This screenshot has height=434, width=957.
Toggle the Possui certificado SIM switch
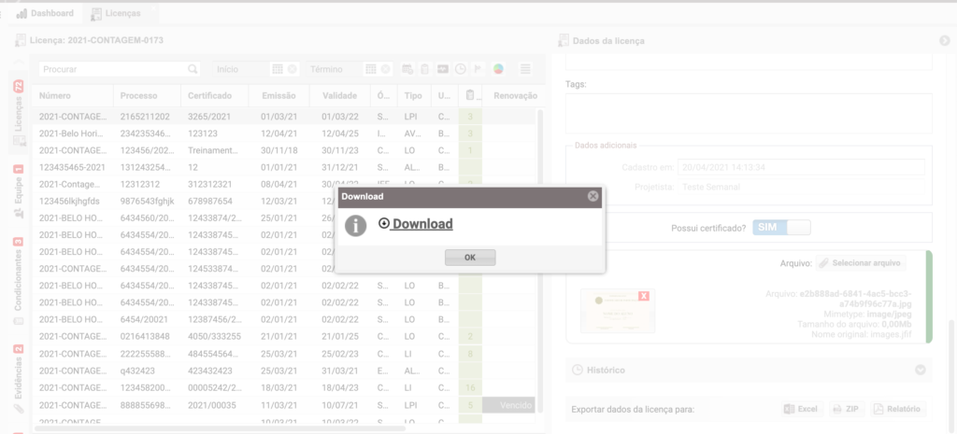pos(782,228)
